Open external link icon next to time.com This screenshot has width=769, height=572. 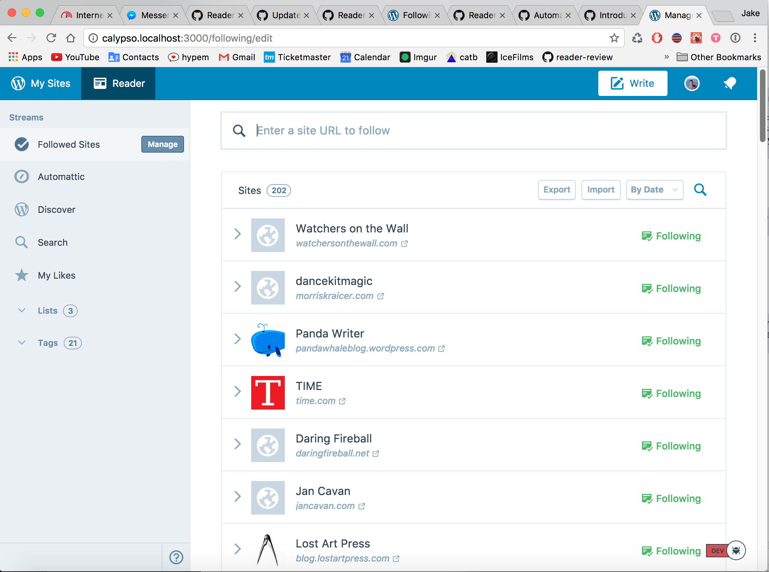[x=342, y=401]
